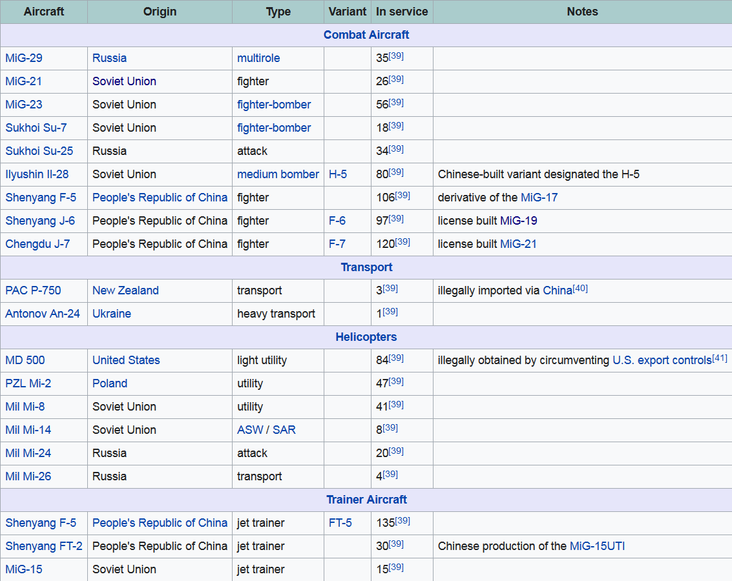Open citation 39 next to Antonov An-24 count
The image size is (732, 581).
[x=390, y=312]
